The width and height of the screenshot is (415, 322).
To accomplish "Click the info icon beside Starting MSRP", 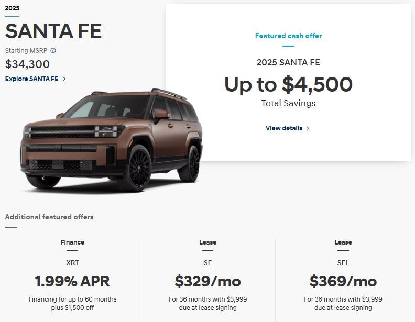I will coord(53,51).
